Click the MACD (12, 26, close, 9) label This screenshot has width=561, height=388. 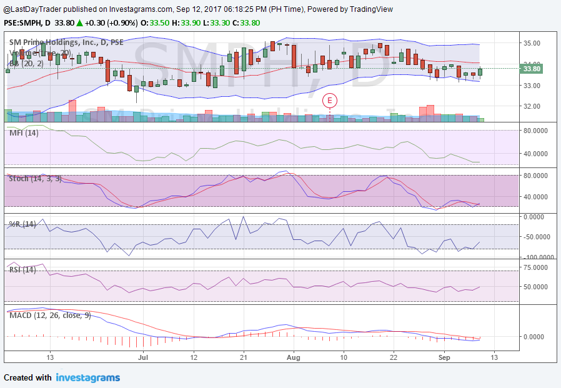[50, 316]
